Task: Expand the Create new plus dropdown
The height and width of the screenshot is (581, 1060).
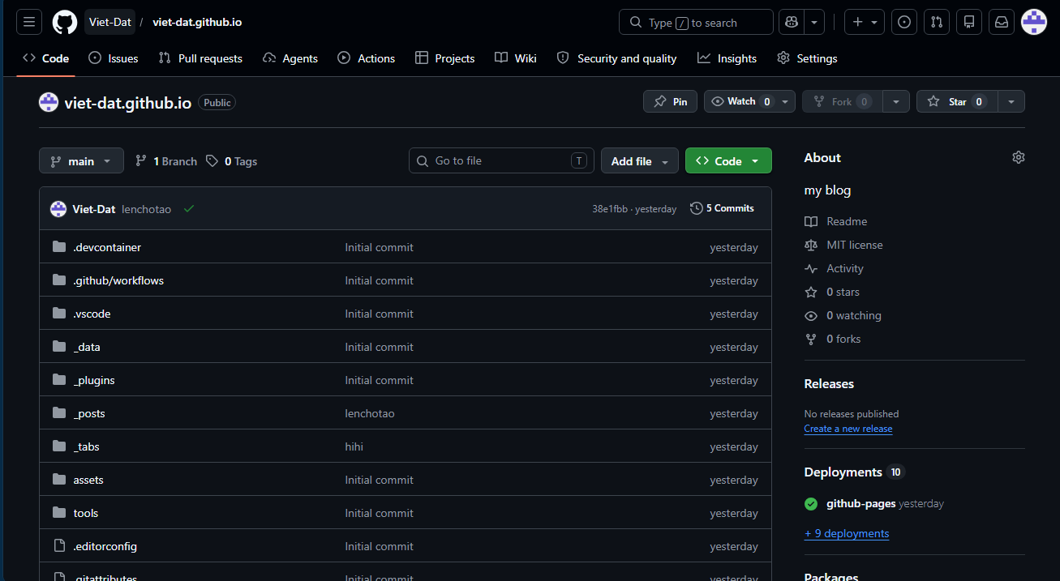Action: [865, 23]
